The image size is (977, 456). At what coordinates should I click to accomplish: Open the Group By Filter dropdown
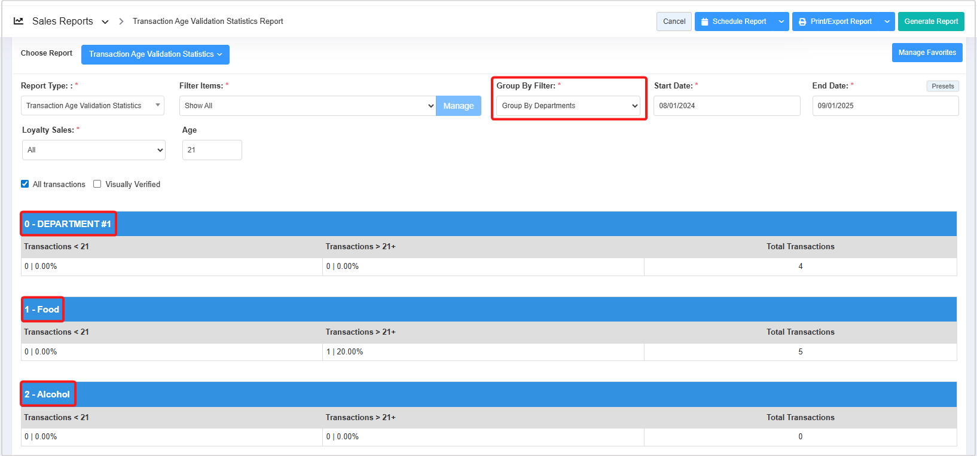coord(568,106)
